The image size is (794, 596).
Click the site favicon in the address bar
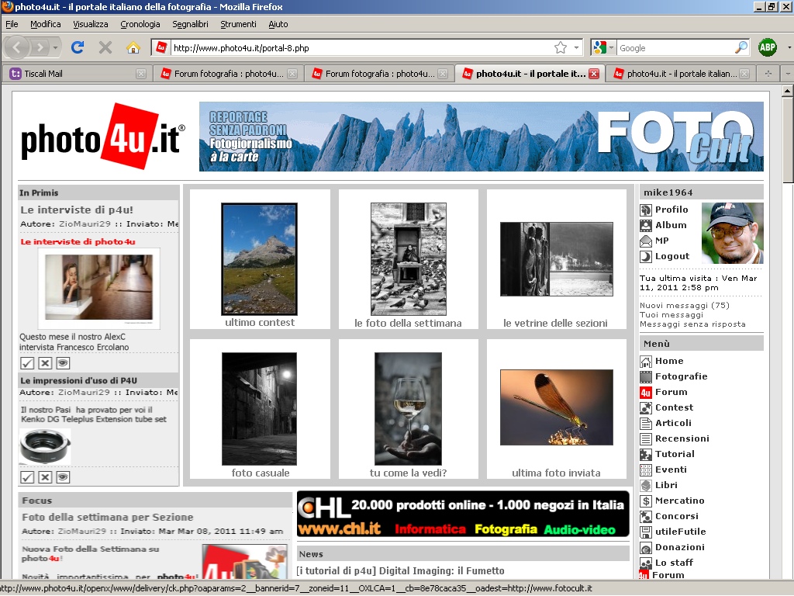(161, 47)
